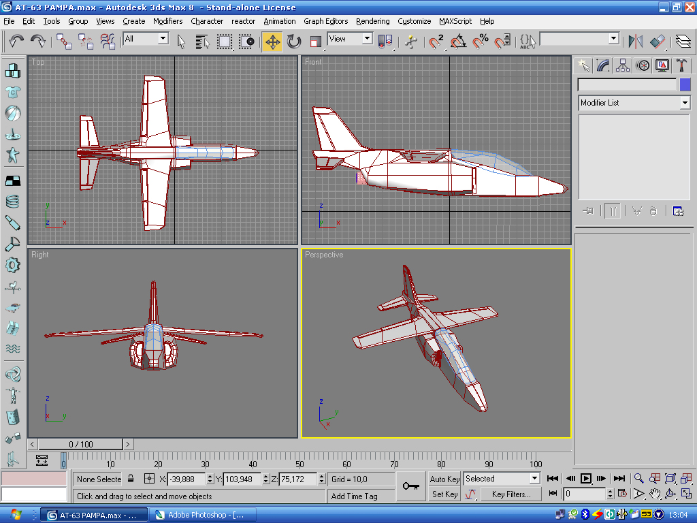Toggle Maximize Viewport control
697x523 pixels.
tap(686, 494)
